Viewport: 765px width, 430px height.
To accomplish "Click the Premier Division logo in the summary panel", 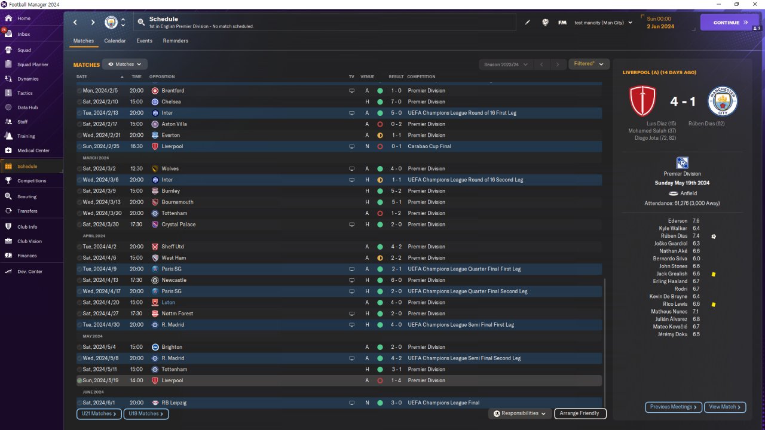I will (x=682, y=163).
